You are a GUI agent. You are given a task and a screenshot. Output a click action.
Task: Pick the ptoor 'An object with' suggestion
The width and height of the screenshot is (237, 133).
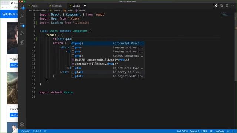[x=107, y=76]
